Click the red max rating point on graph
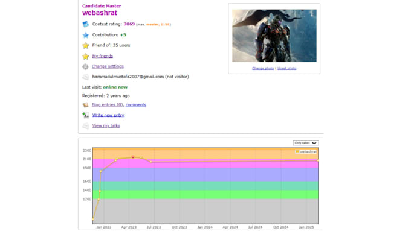 coord(133,157)
